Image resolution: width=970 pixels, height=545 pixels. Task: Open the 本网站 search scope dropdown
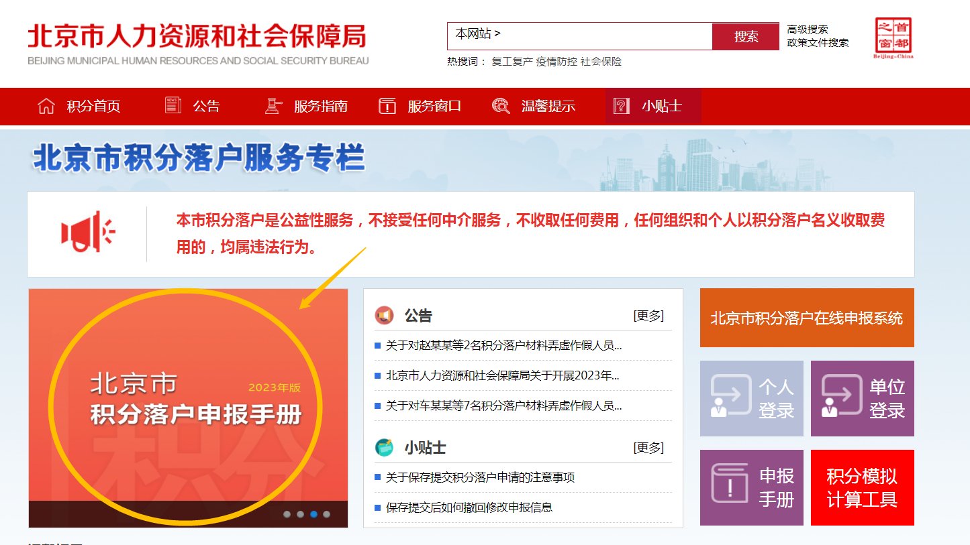coord(478,34)
